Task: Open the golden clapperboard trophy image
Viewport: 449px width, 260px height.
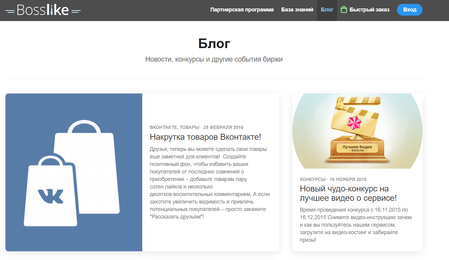Action: [x=357, y=131]
